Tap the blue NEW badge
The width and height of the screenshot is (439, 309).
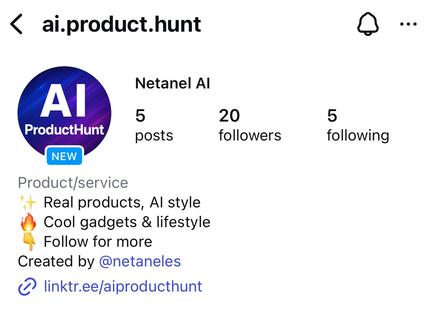[x=64, y=157]
